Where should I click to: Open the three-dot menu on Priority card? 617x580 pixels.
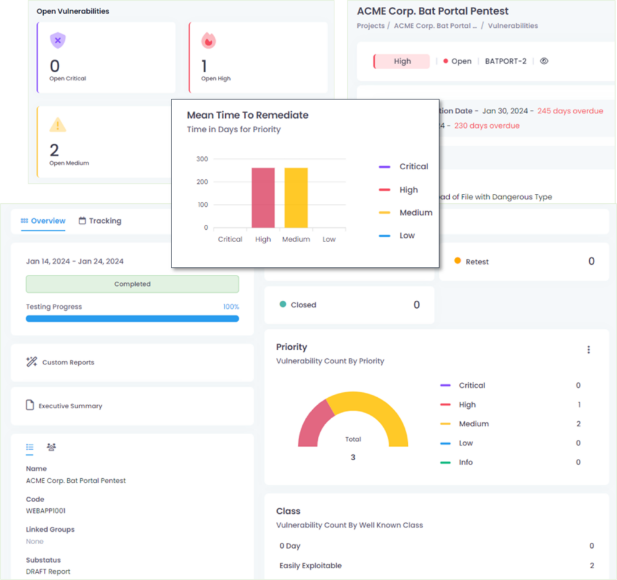[x=589, y=350]
